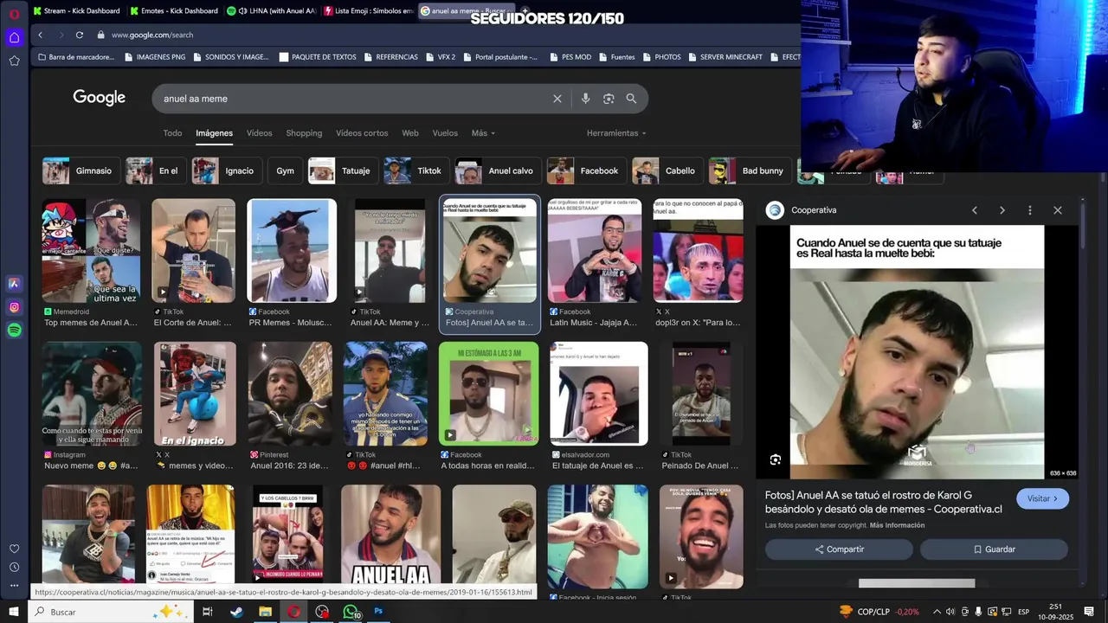Reload the page with the refresh icon

[80, 35]
